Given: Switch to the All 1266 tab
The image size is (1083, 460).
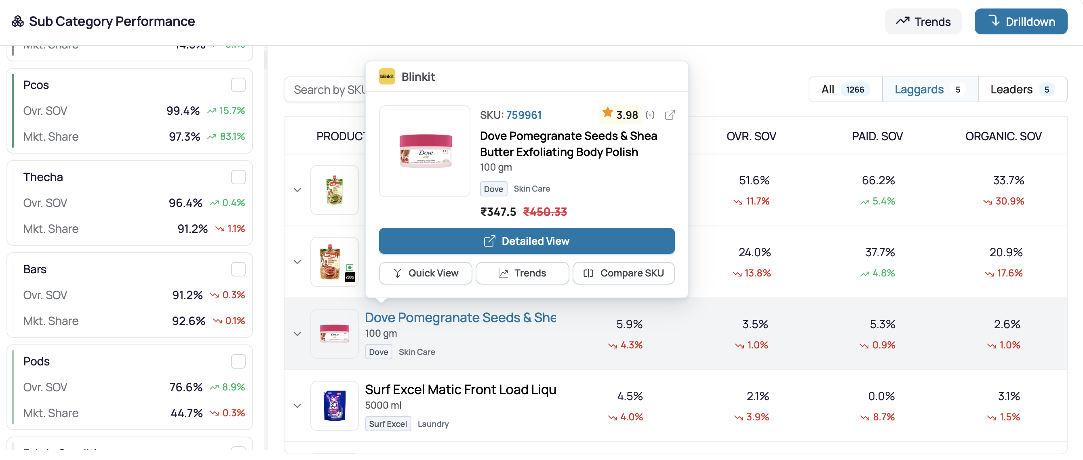Looking at the screenshot, I should pos(845,90).
